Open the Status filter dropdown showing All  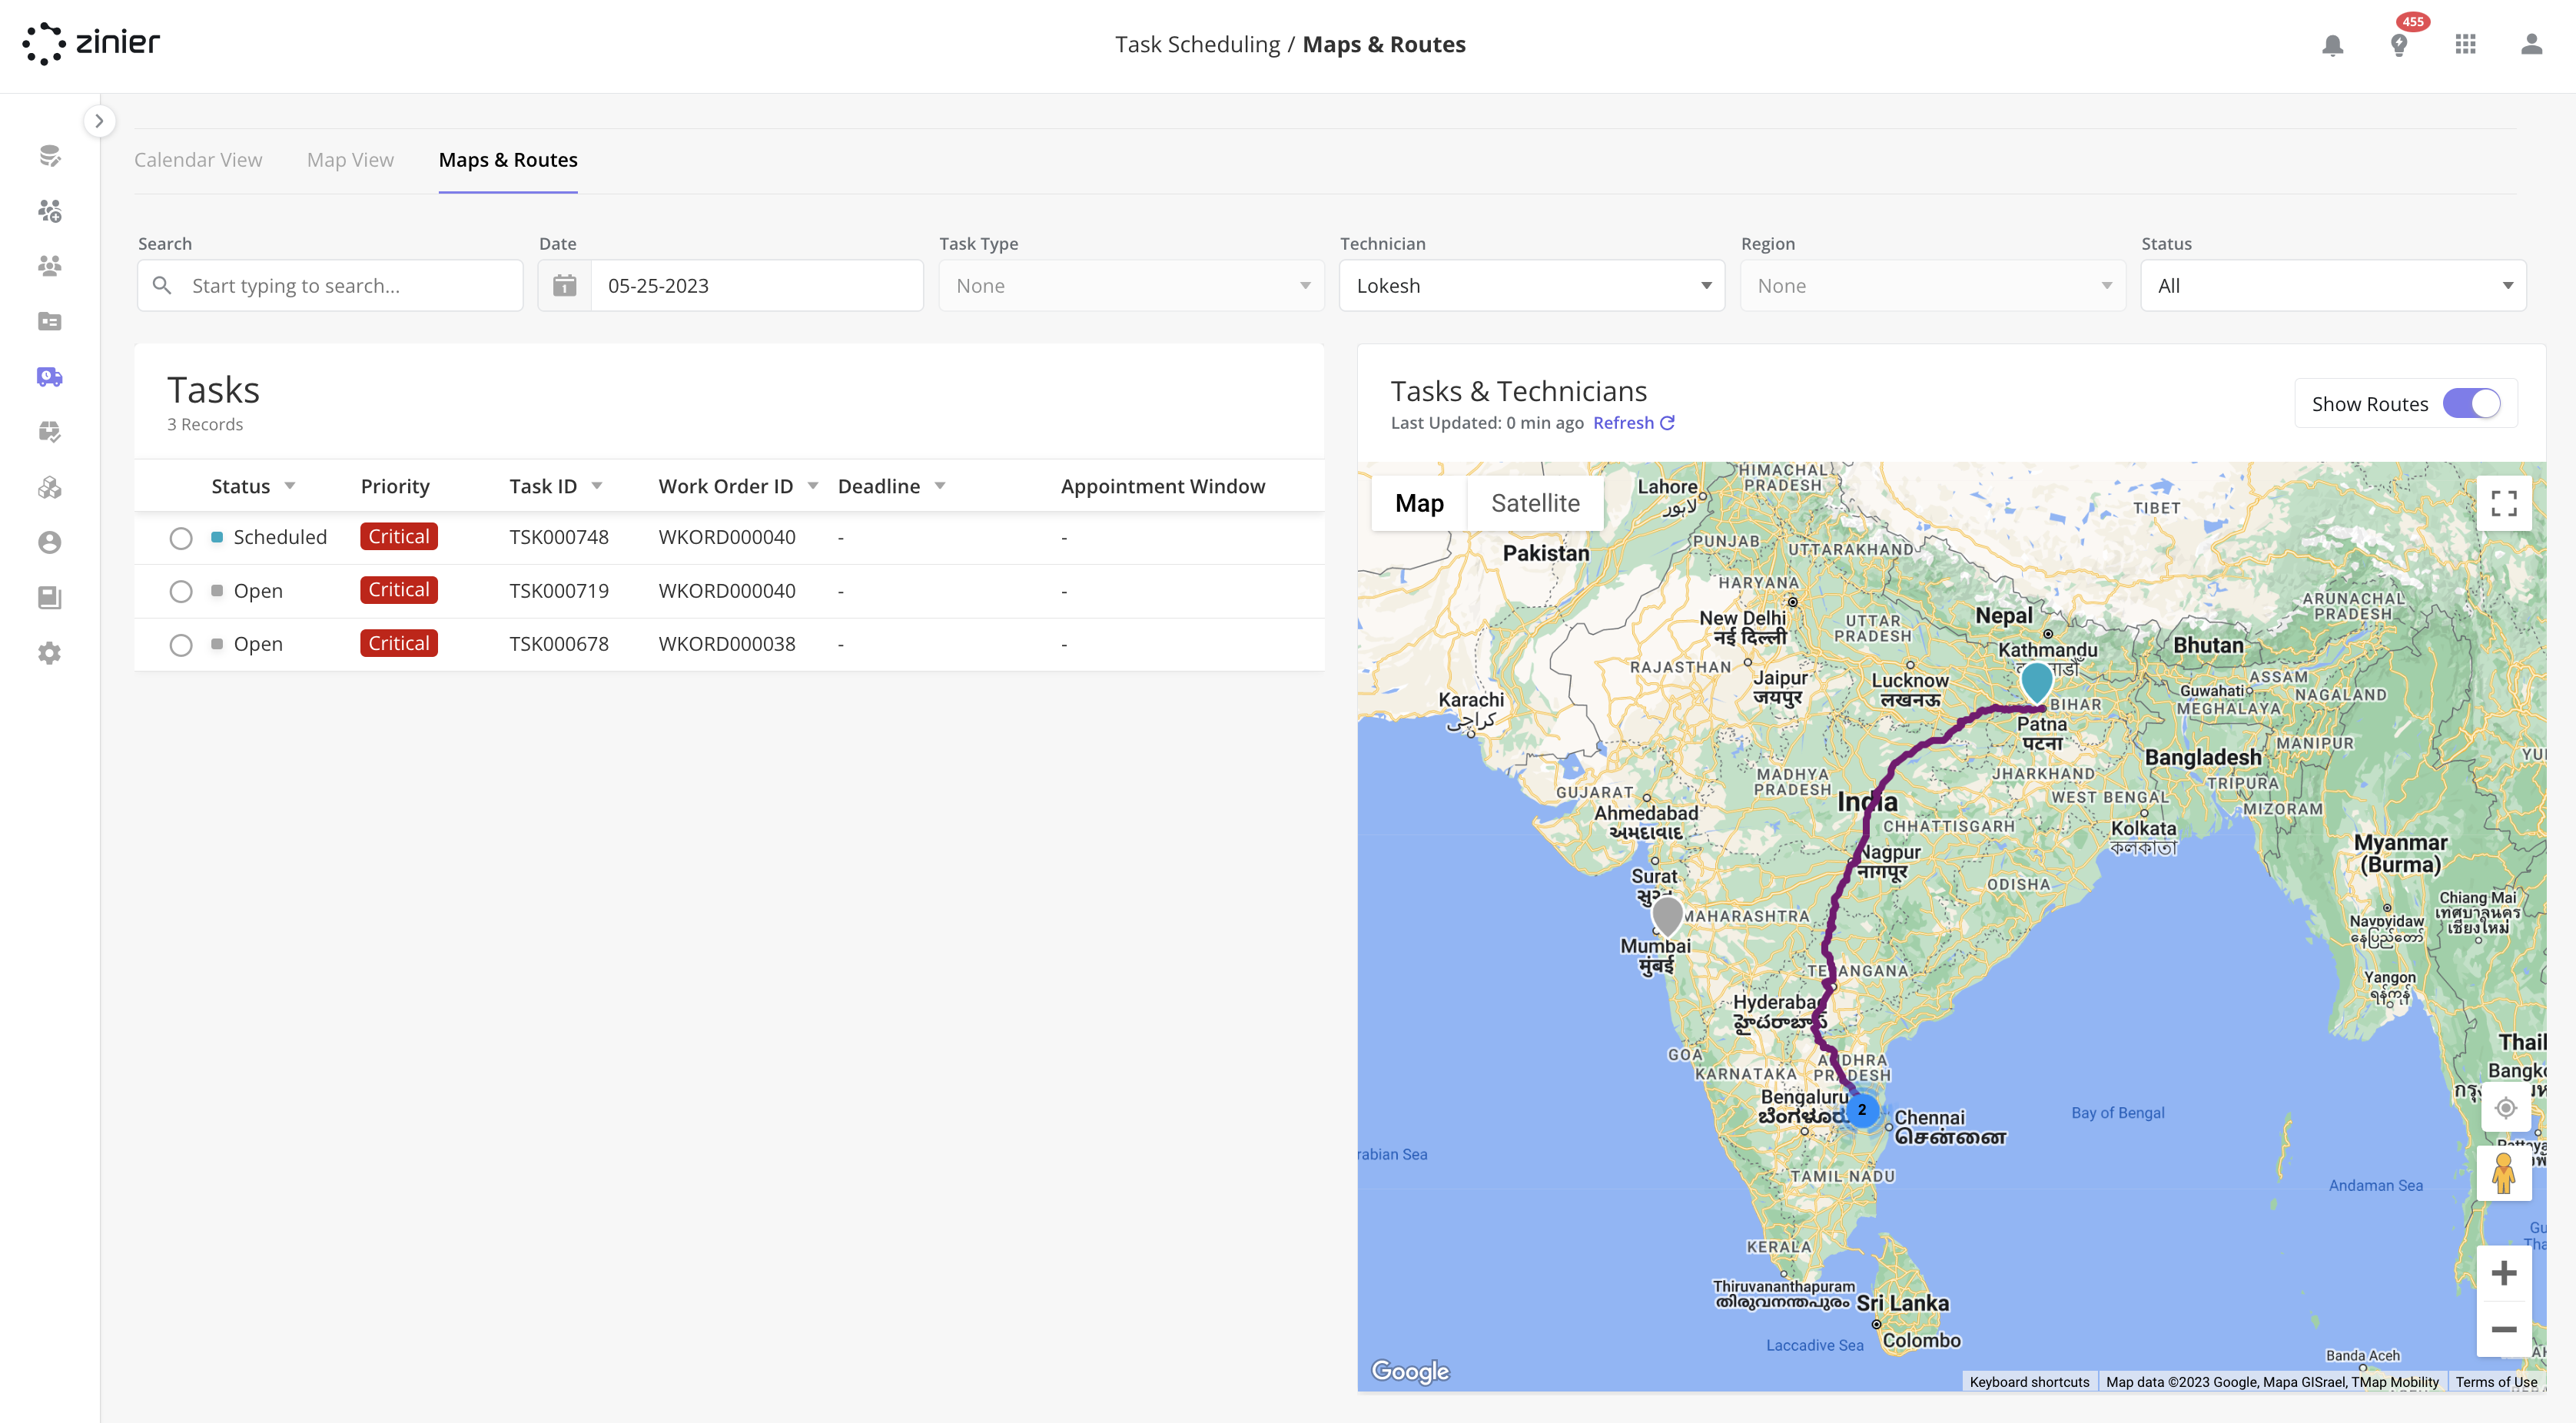coord(2334,286)
